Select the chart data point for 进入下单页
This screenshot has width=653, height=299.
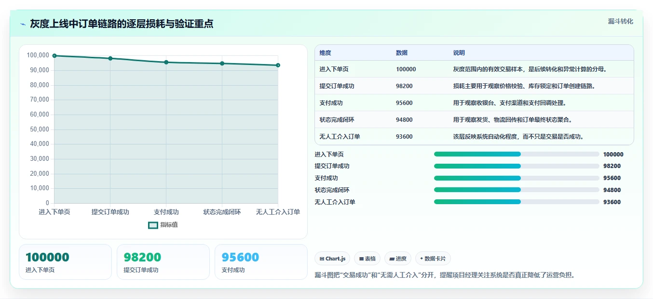(54, 56)
